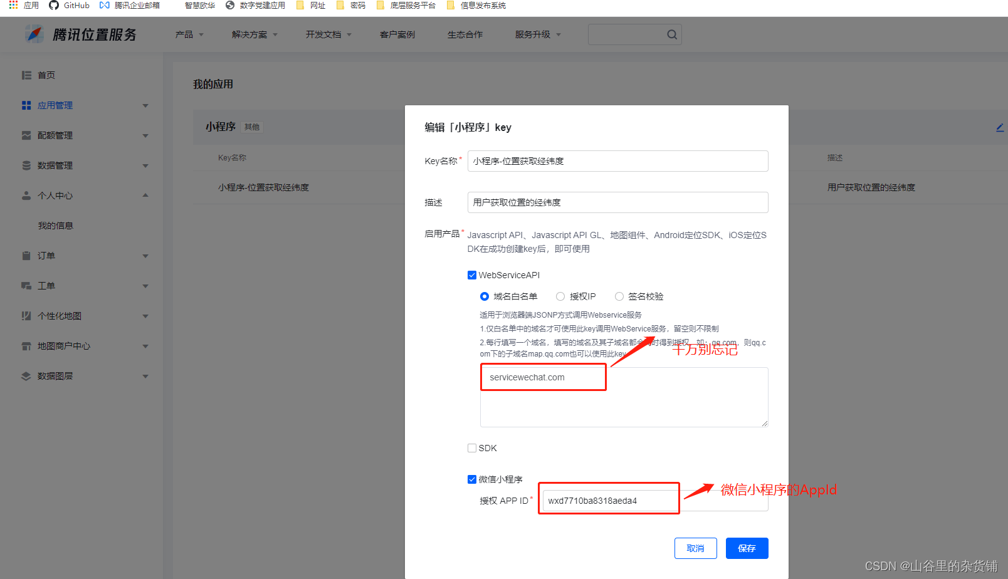Open 我的信息 in the sidebar
The image size is (1008, 579).
(x=55, y=226)
